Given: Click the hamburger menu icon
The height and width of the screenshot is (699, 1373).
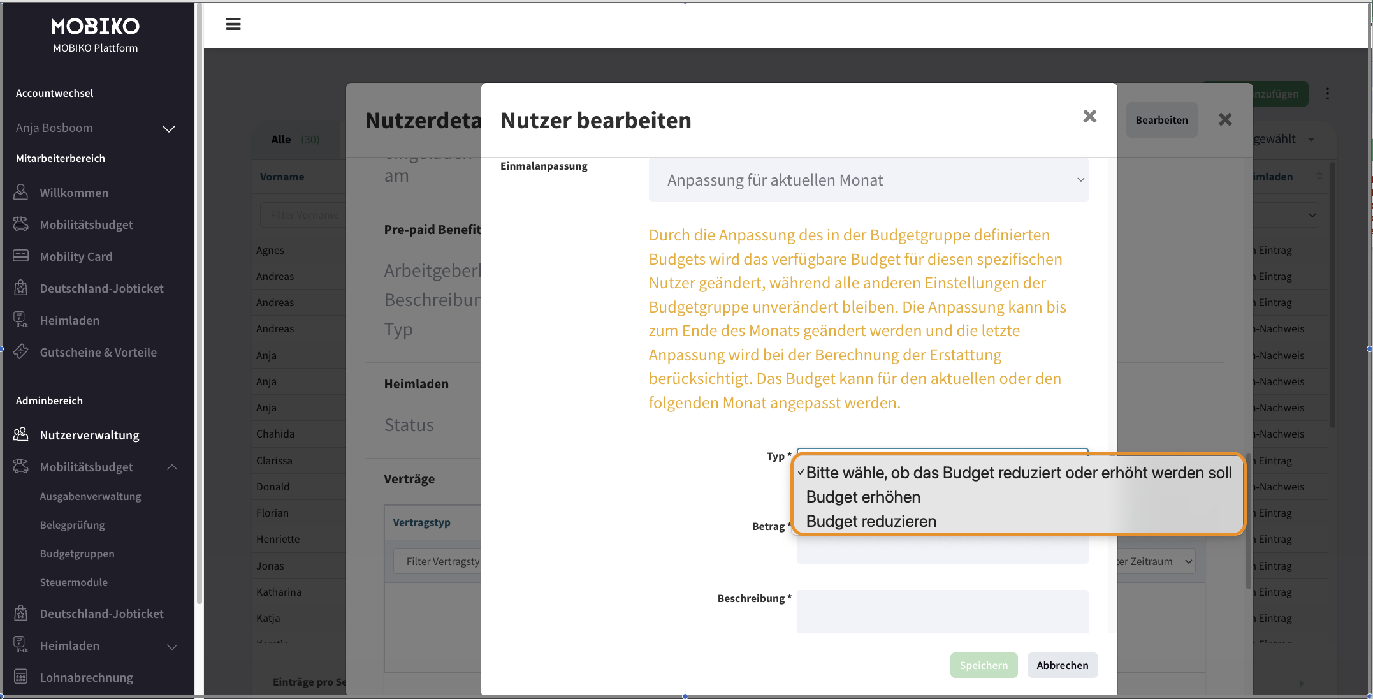Looking at the screenshot, I should (x=233, y=24).
